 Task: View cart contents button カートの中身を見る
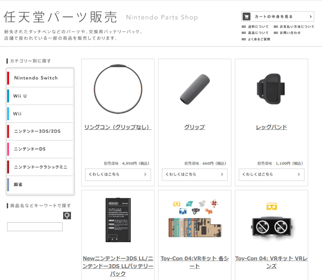(x=278, y=16)
